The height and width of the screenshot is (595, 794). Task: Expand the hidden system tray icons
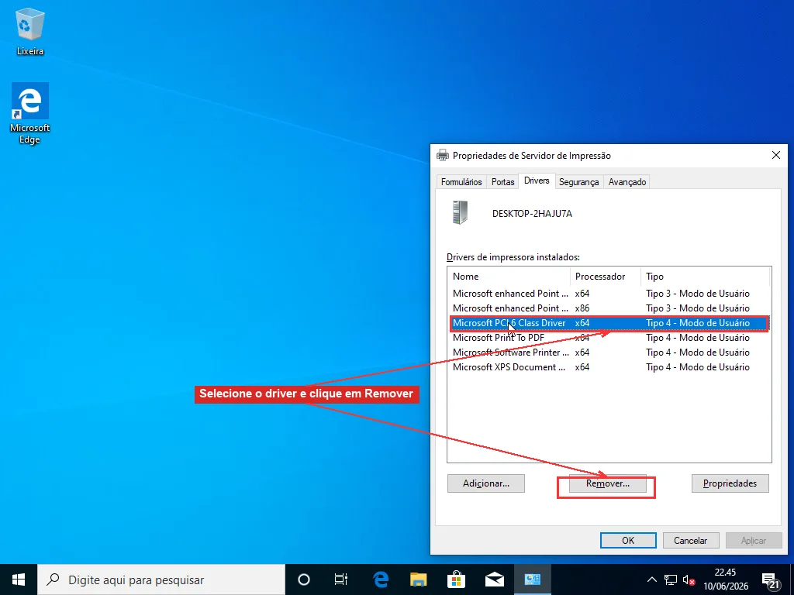pos(651,580)
